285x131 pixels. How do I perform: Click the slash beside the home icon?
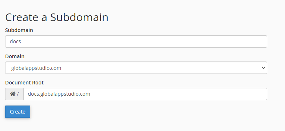pyautogui.click(x=18, y=94)
